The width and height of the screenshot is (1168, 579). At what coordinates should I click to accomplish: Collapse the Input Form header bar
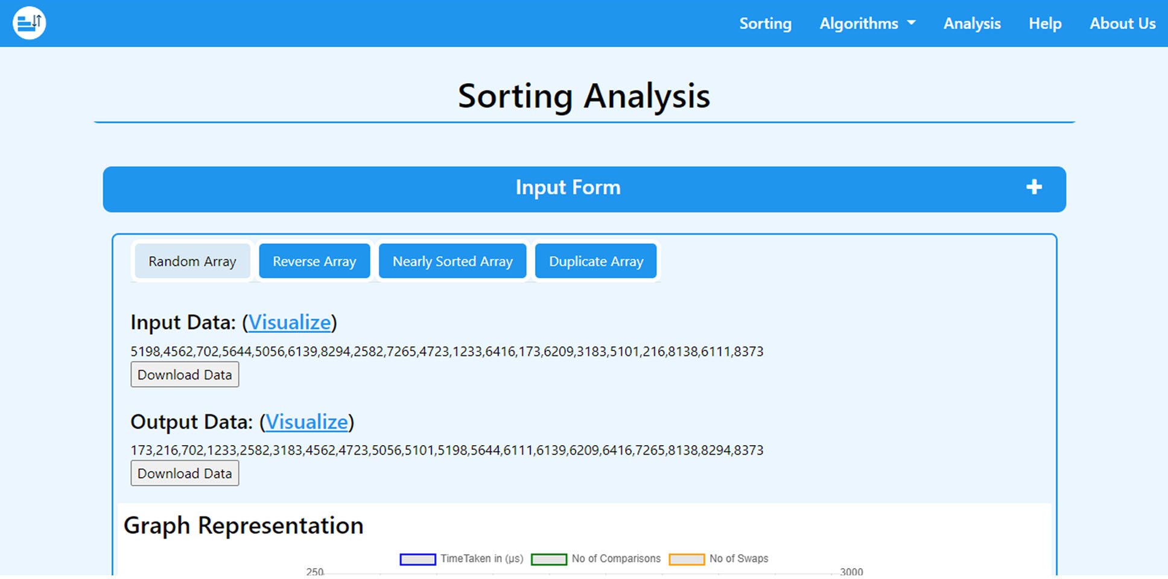coord(568,188)
